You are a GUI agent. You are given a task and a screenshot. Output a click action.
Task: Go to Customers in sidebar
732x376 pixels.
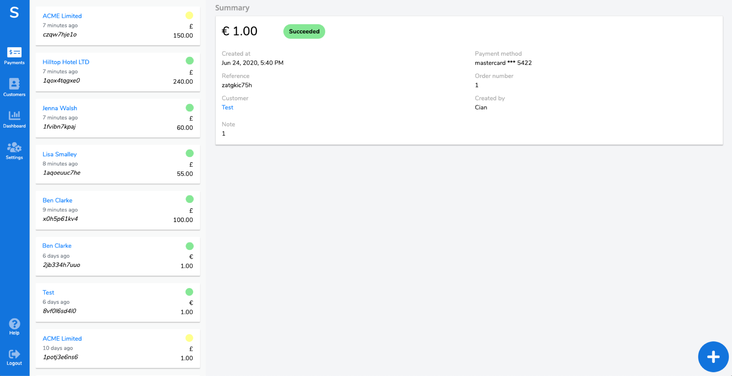(14, 84)
